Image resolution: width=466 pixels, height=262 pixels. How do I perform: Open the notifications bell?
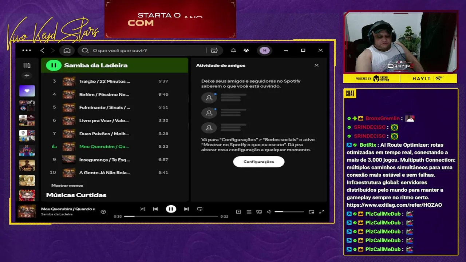coord(233,50)
